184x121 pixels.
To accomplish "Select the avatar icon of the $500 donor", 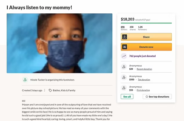I will click(124, 78).
